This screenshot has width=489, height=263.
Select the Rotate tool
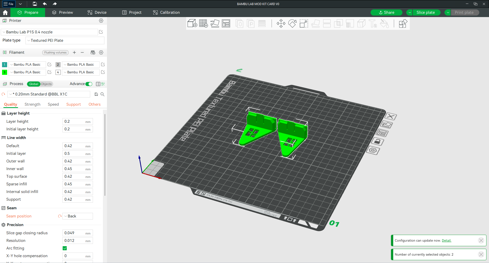point(292,23)
